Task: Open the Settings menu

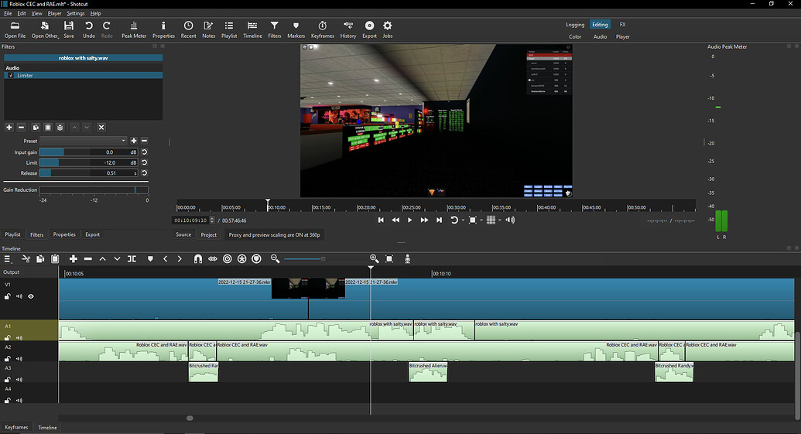Action: coord(76,13)
